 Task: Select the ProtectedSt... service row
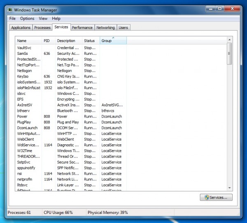pos(71,59)
